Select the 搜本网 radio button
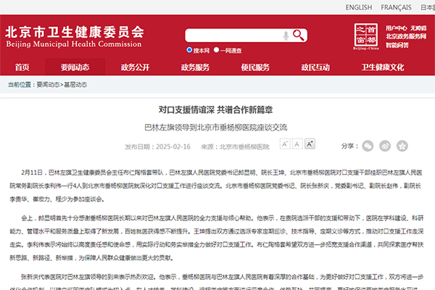This screenshot has height=290, width=435. coord(188,50)
